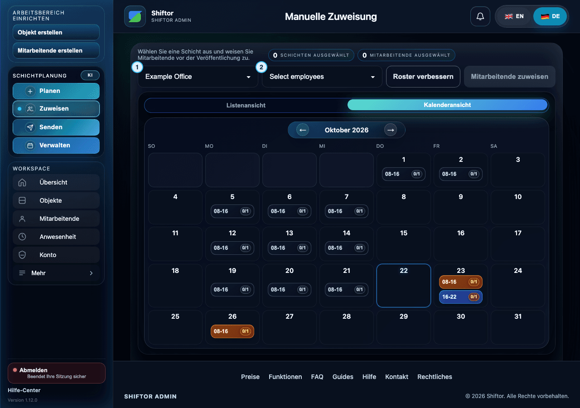Open the Example Office dropdown
The width and height of the screenshot is (580, 408).
click(198, 77)
